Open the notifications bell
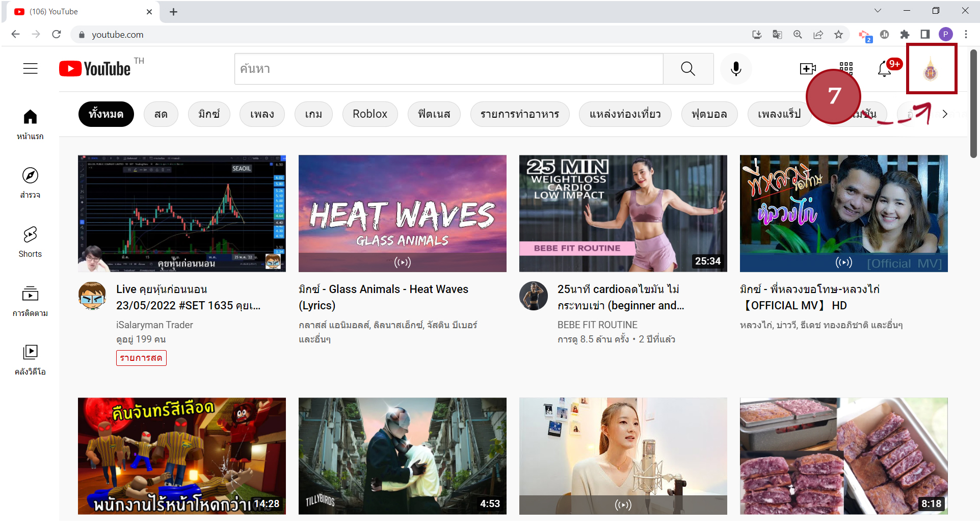Screen dimensions: 980x530 point(885,69)
